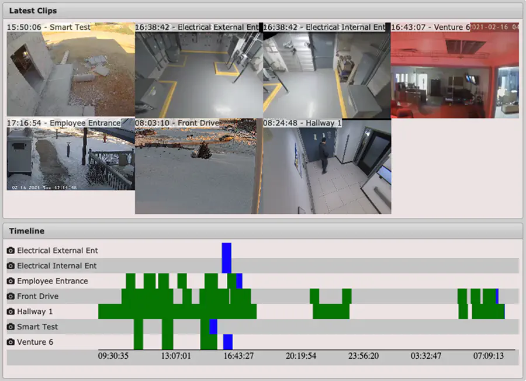
Task: Click camera icon beside Employee Entrance
Action: (11, 281)
